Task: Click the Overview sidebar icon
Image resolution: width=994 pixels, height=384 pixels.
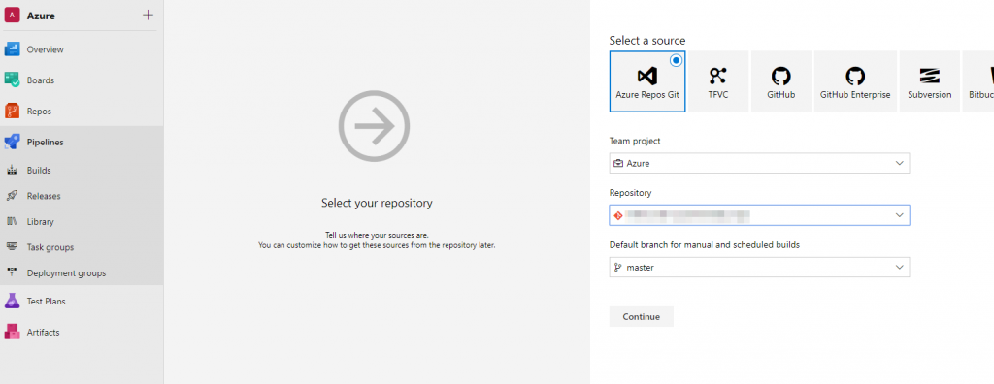Action: [13, 49]
